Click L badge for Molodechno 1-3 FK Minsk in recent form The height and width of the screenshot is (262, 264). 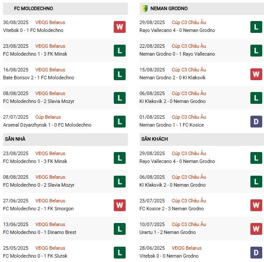[119, 50]
